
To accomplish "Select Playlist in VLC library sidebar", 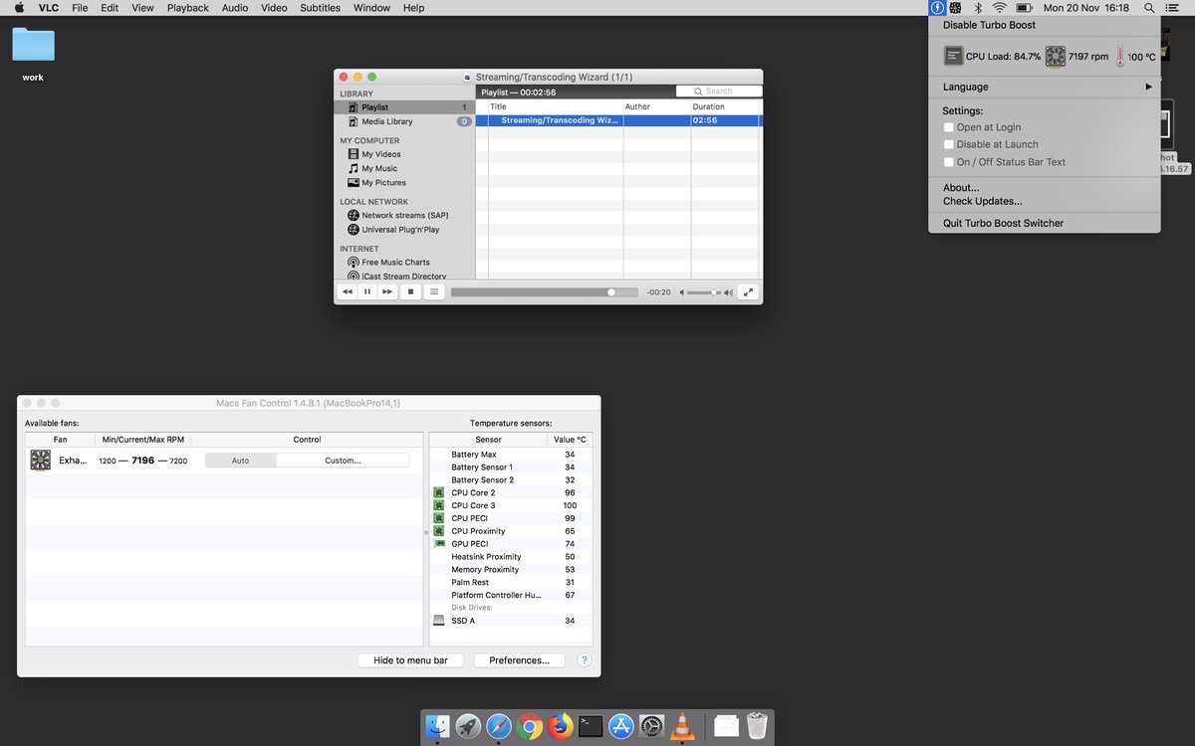I will coord(404,107).
